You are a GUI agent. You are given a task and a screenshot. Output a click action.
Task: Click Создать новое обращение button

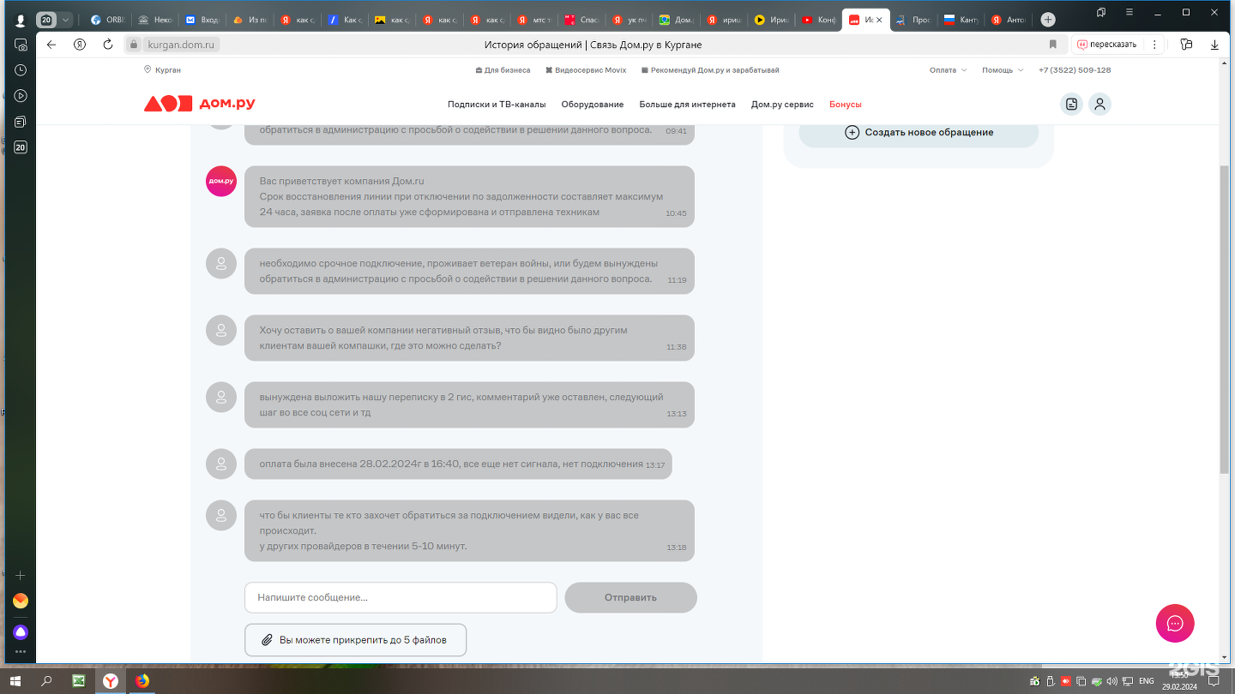click(919, 132)
